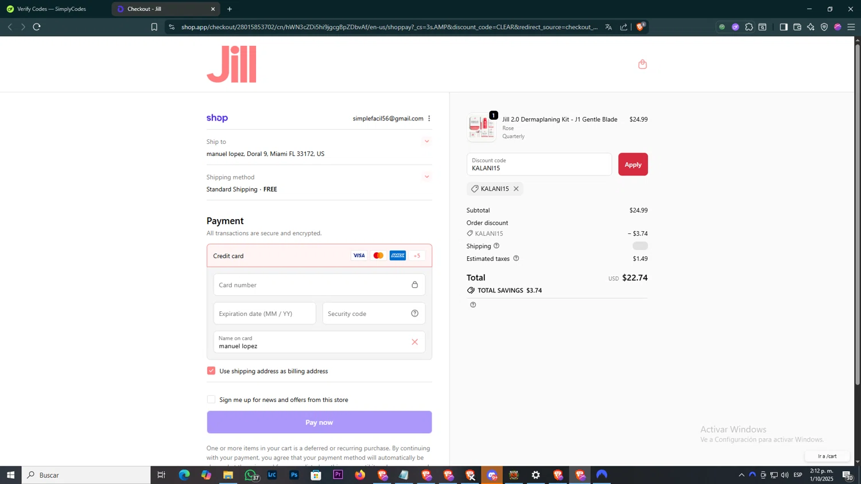861x484 pixels.
Task: Open the Brave Wallet icon
Action: [797, 27]
